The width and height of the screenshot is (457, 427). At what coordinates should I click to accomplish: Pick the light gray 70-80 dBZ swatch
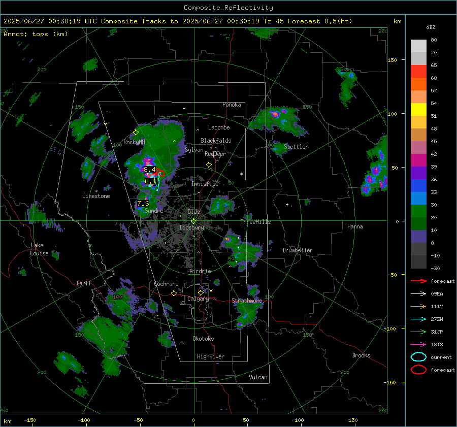pyautogui.click(x=418, y=46)
